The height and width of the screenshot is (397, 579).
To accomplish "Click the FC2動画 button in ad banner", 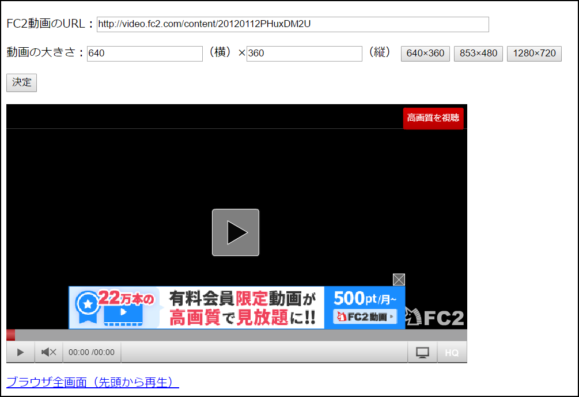I will click(365, 316).
